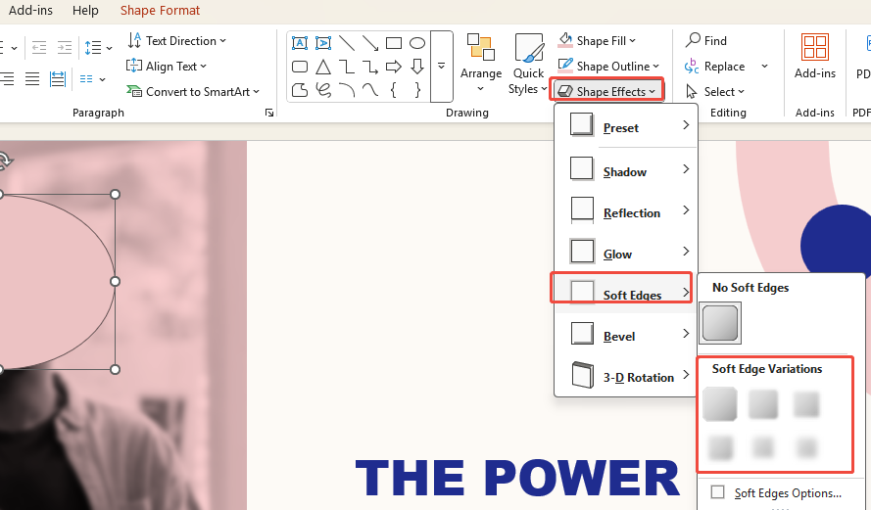Open the line spacing dropdown
This screenshot has width=871, height=510.
[98, 48]
